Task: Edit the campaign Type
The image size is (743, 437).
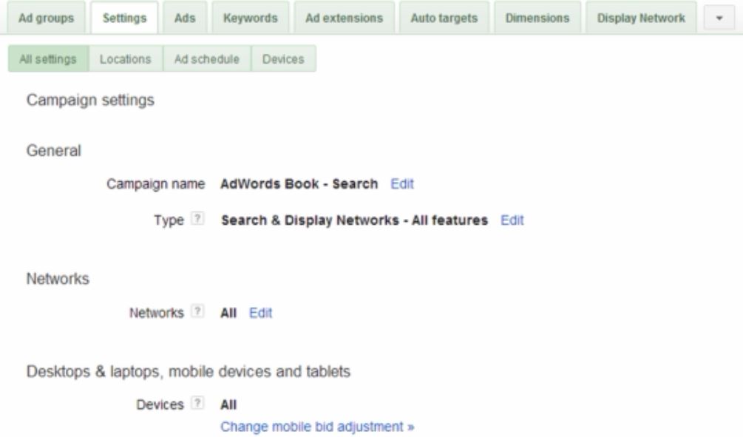Action: pos(512,220)
